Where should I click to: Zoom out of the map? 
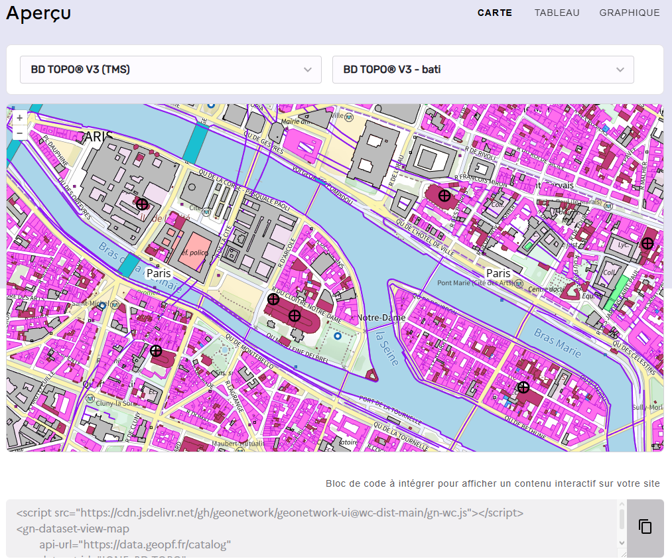click(x=19, y=133)
